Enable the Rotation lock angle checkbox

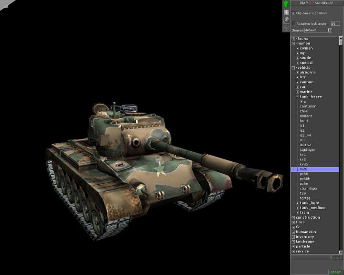click(x=294, y=23)
